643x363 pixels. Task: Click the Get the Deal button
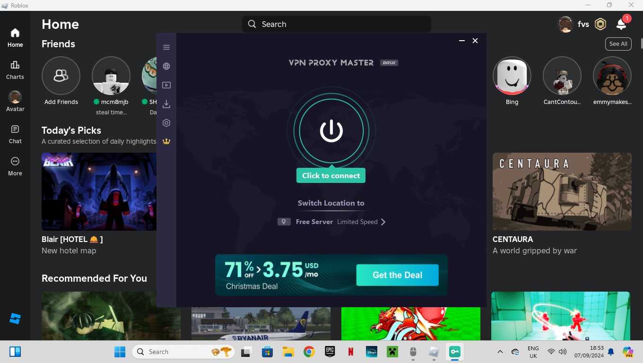pos(397,275)
